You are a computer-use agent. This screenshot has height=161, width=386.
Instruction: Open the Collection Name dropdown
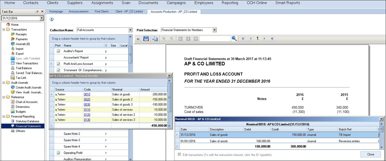[x=130, y=30]
